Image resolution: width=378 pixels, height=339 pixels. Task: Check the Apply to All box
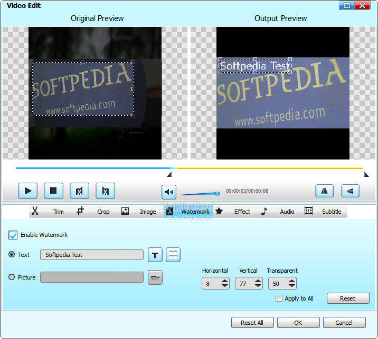(x=279, y=298)
